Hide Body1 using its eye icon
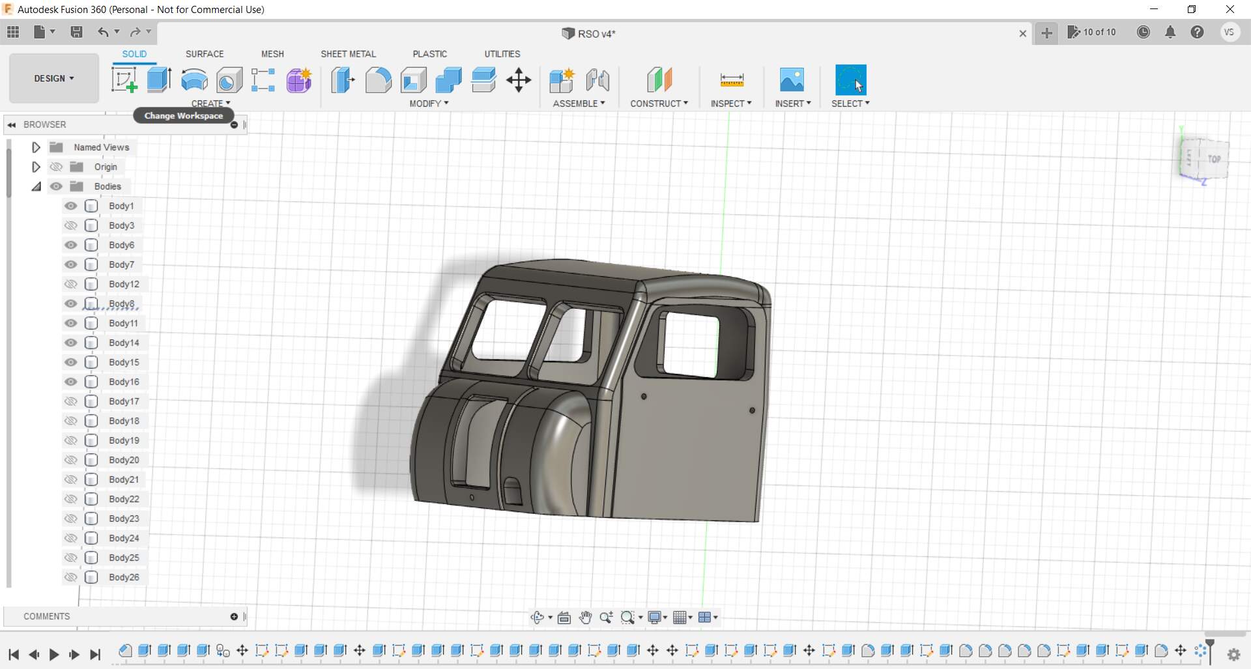This screenshot has width=1251, height=669. 71,206
